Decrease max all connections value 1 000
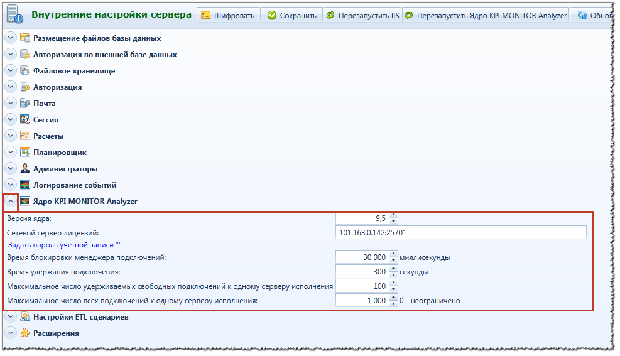The width and height of the screenshot is (620, 356). click(393, 304)
